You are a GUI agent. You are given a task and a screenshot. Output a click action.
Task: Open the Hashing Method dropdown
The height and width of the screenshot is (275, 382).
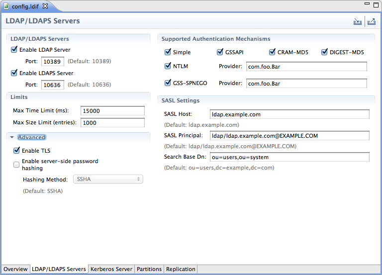coord(108,179)
